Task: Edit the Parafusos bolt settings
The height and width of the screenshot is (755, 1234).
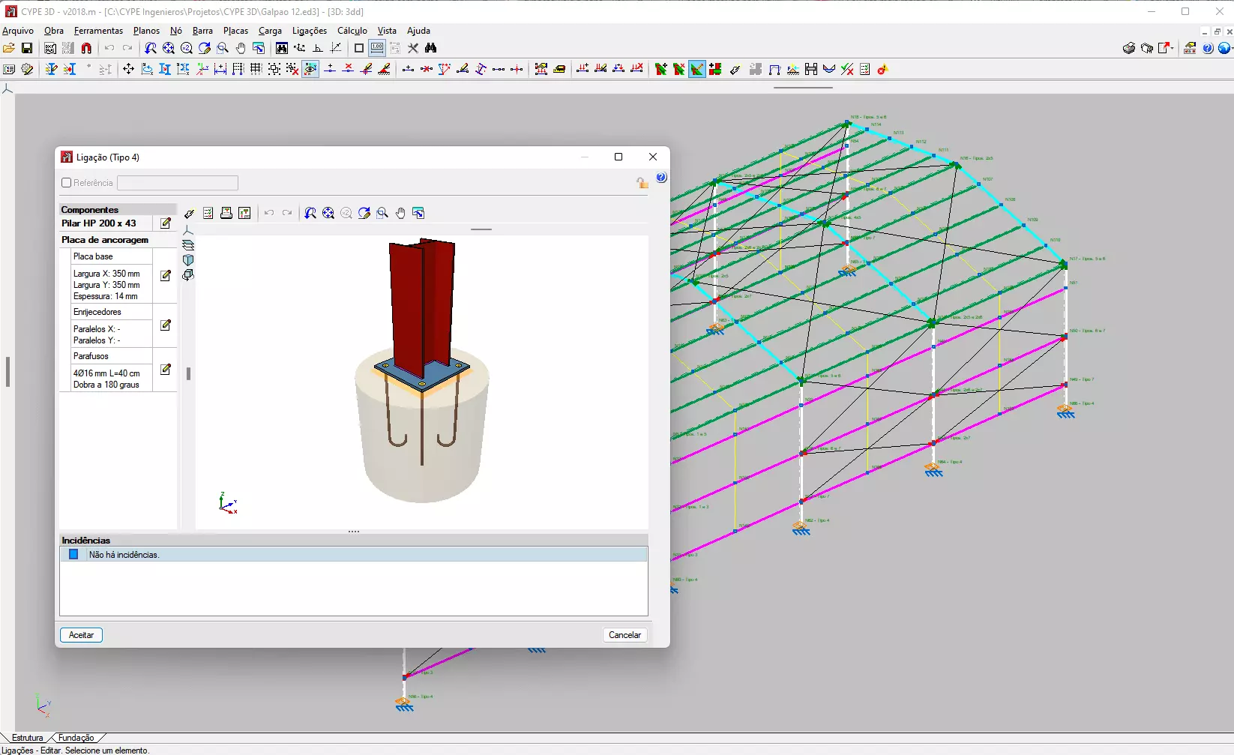Action: (x=166, y=370)
